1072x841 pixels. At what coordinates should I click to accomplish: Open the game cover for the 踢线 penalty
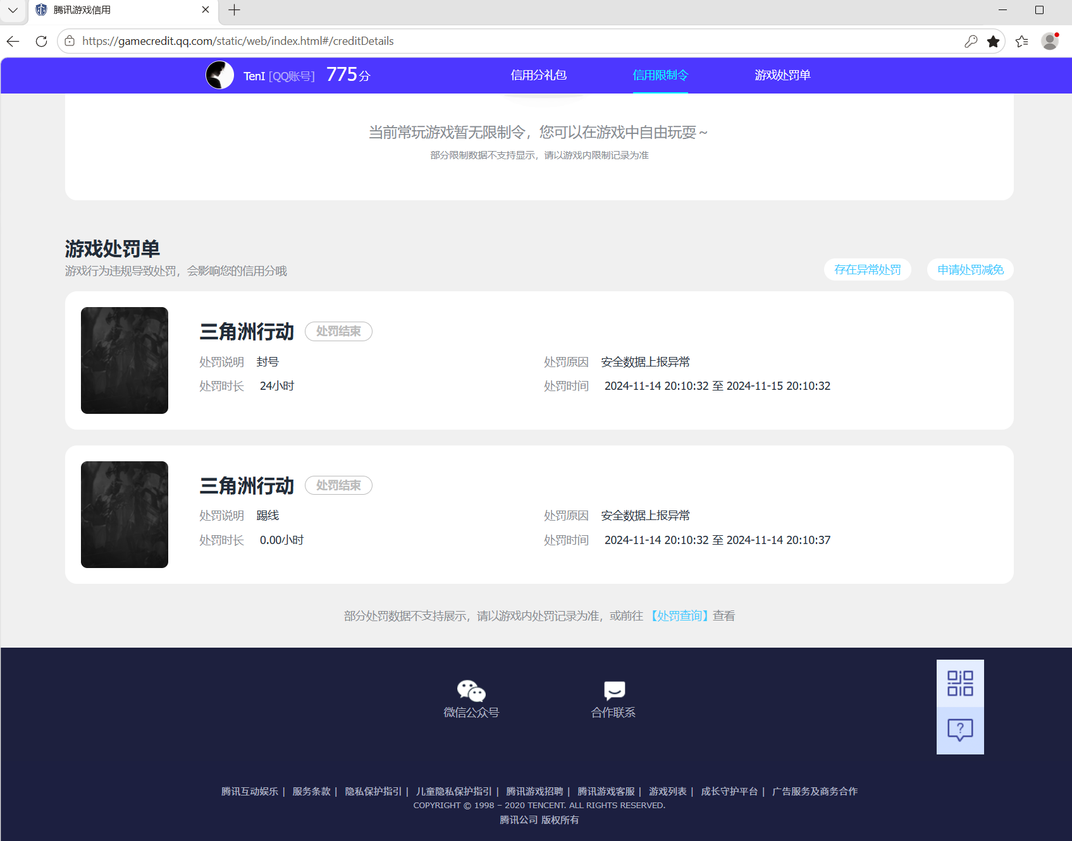click(x=125, y=514)
